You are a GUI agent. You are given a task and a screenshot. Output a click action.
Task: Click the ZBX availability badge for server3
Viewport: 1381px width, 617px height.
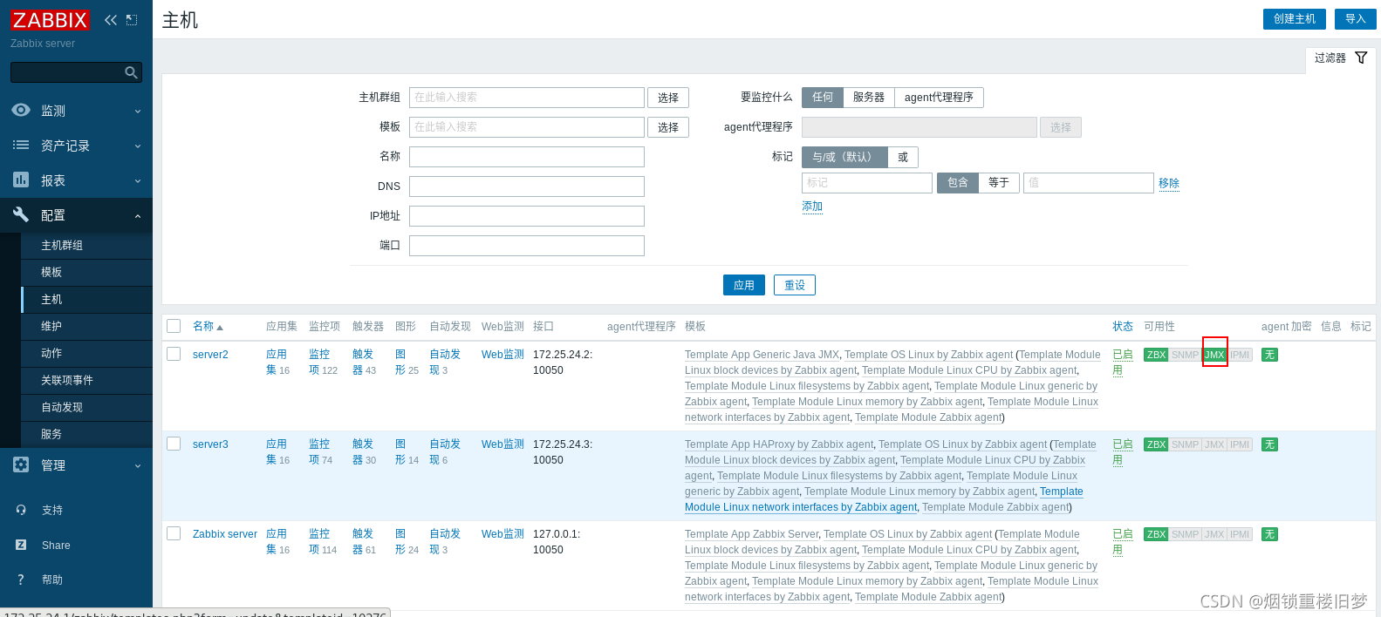[1156, 444]
